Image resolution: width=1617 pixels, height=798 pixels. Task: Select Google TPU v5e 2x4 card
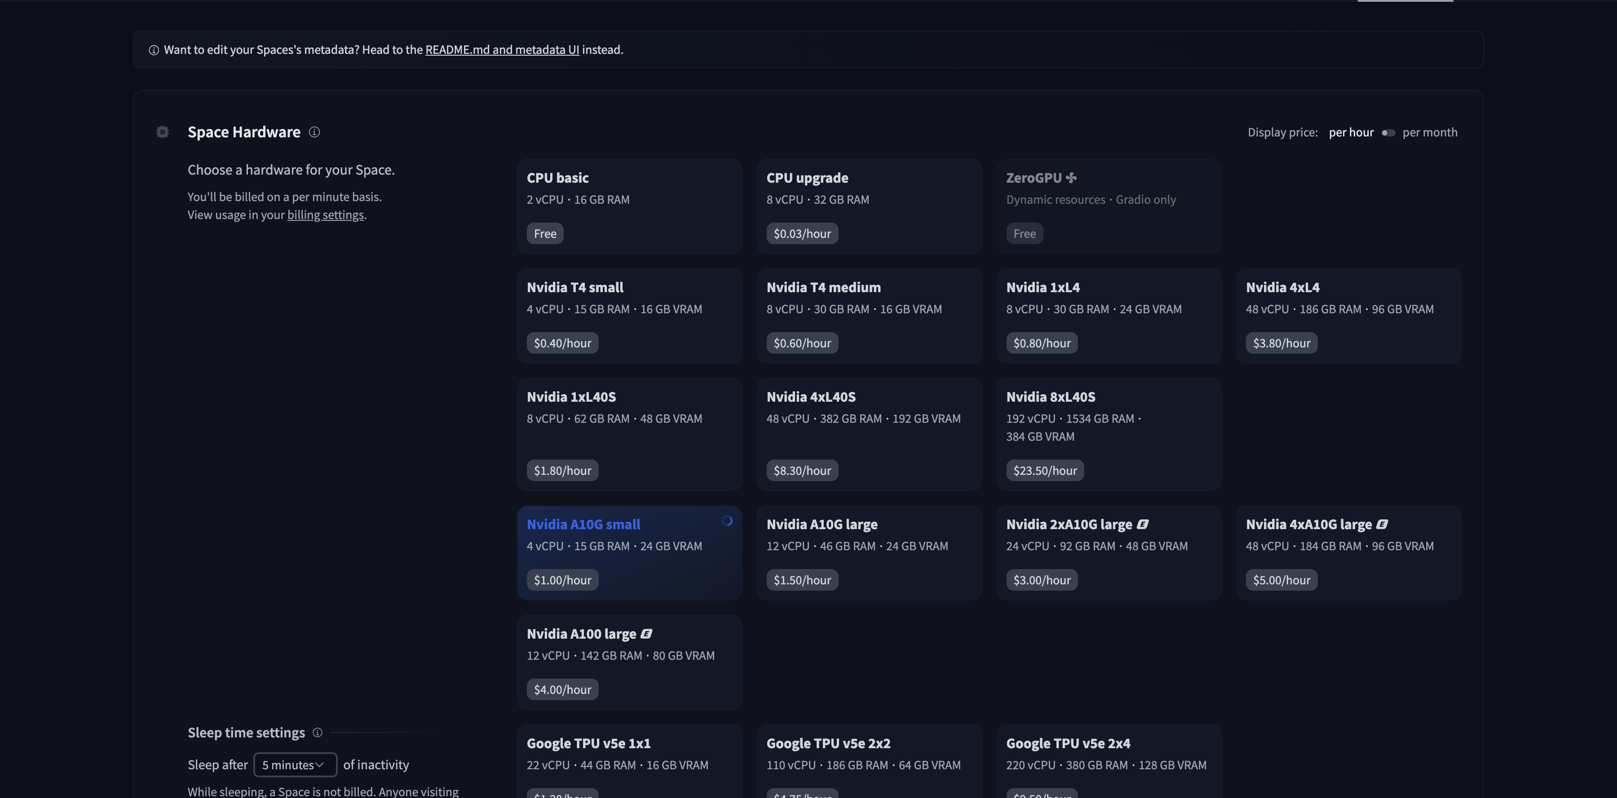1109,762
